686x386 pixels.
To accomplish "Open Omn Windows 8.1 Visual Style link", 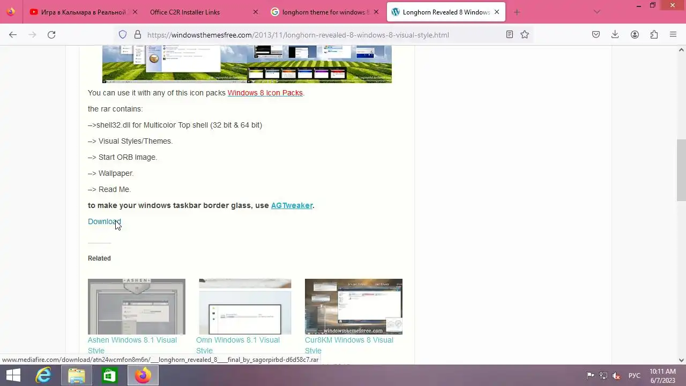I will click(238, 345).
